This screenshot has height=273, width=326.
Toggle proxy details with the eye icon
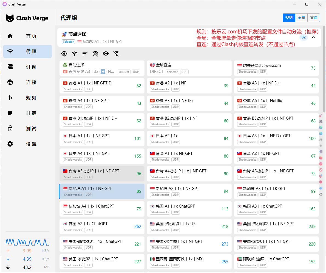tap(106, 54)
